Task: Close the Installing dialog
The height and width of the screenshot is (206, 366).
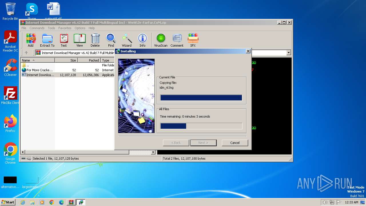Action: (x=248, y=51)
